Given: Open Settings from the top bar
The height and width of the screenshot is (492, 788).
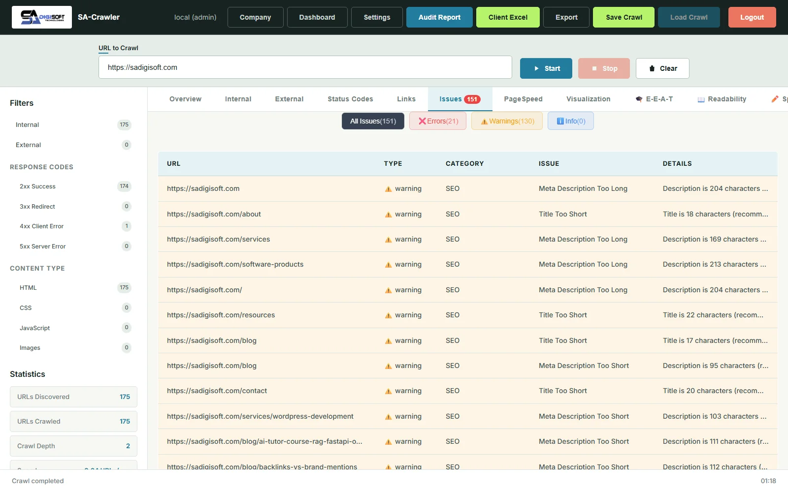Looking at the screenshot, I should click(x=377, y=17).
